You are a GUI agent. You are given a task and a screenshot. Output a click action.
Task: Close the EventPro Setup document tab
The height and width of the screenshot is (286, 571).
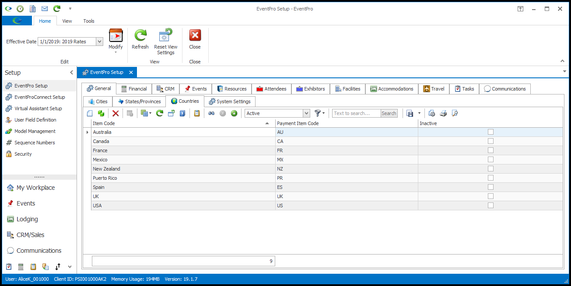(130, 72)
